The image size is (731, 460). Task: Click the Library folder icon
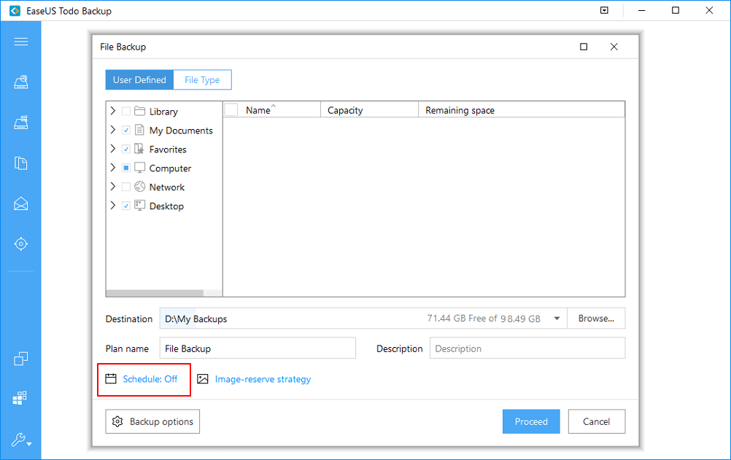click(140, 111)
